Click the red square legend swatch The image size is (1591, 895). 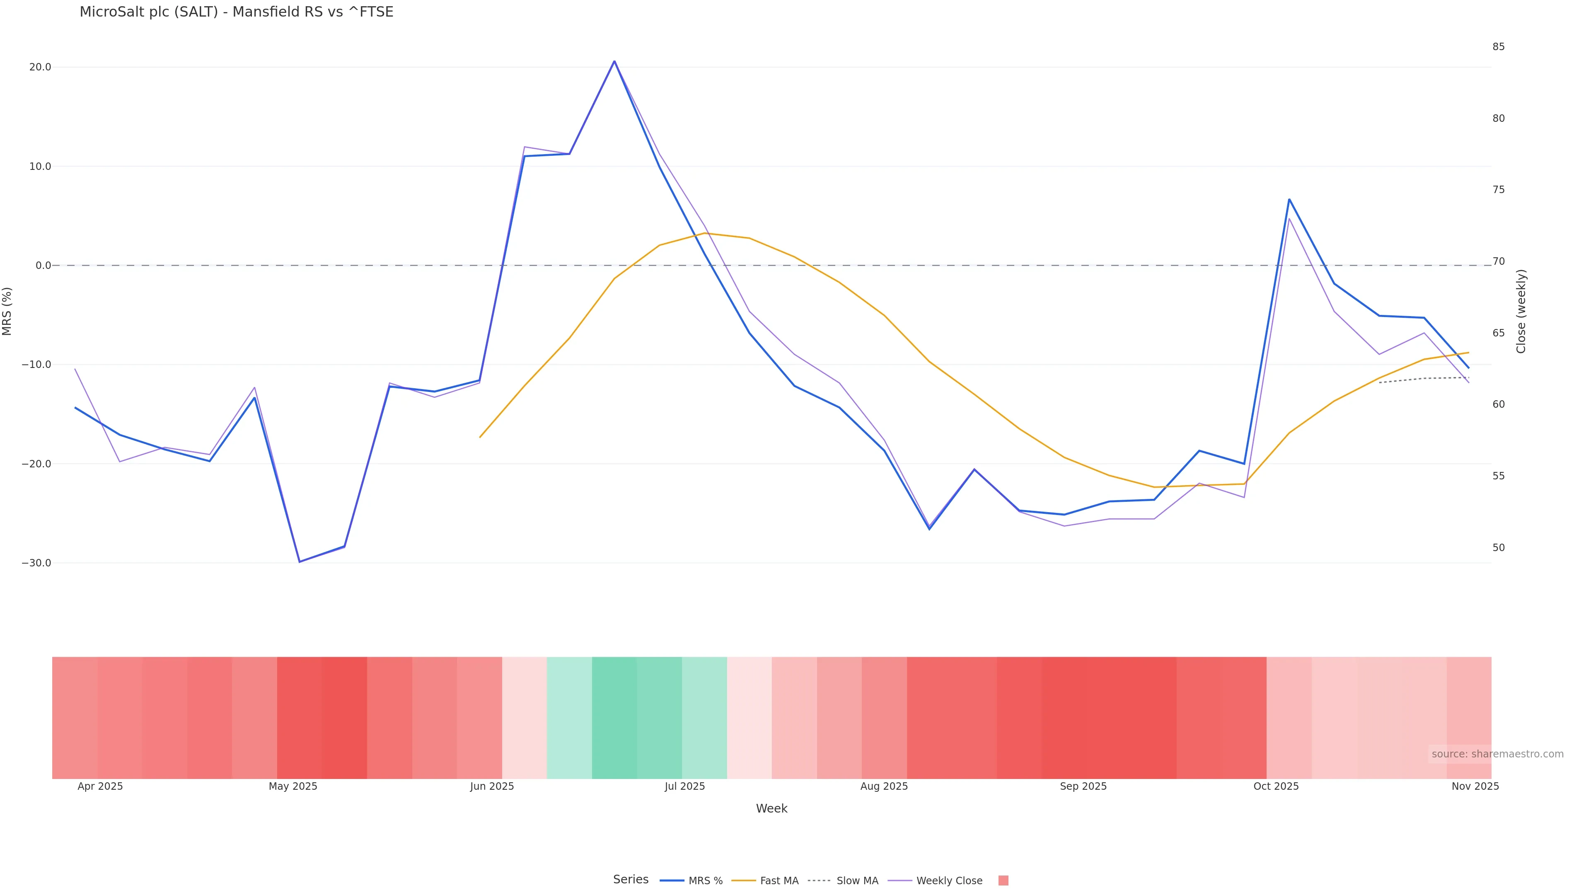pos(1003,881)
